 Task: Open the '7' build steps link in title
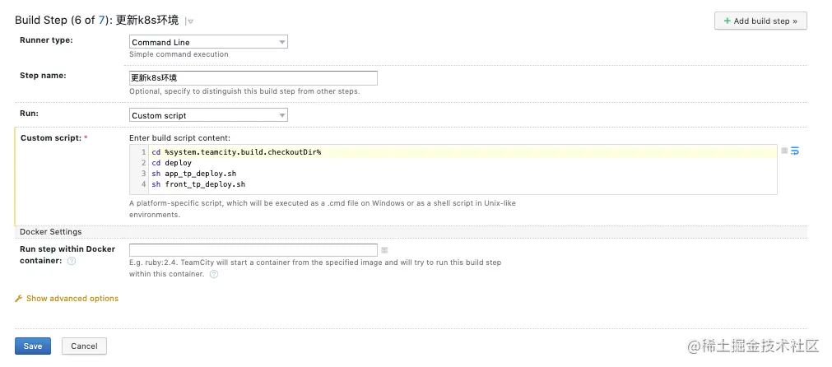[x=102, y=20]
